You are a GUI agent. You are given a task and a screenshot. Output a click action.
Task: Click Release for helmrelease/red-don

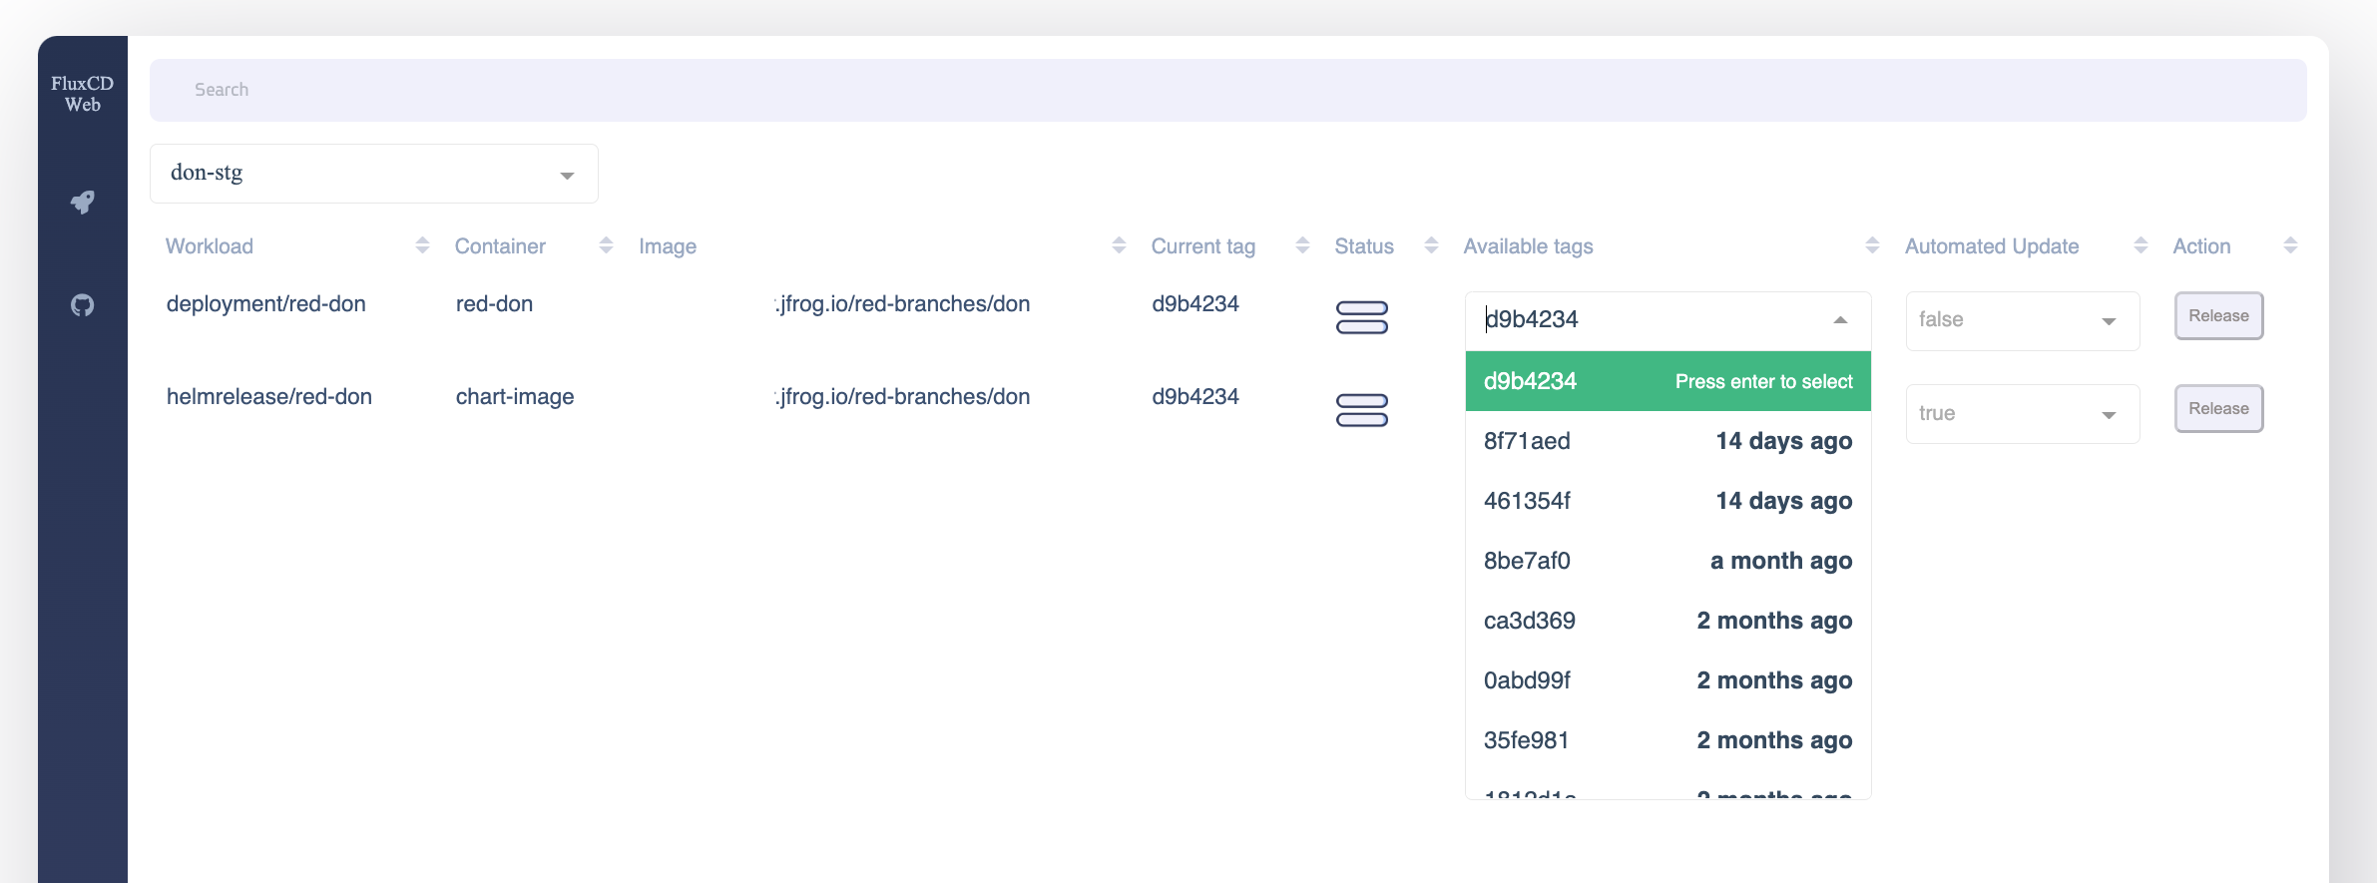point(2218,409)
